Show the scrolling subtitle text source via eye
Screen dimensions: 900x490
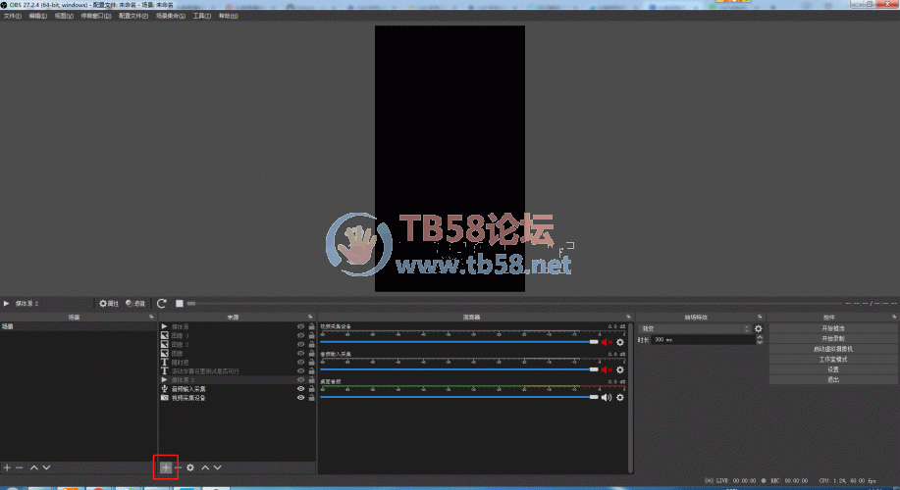[300, 370]
